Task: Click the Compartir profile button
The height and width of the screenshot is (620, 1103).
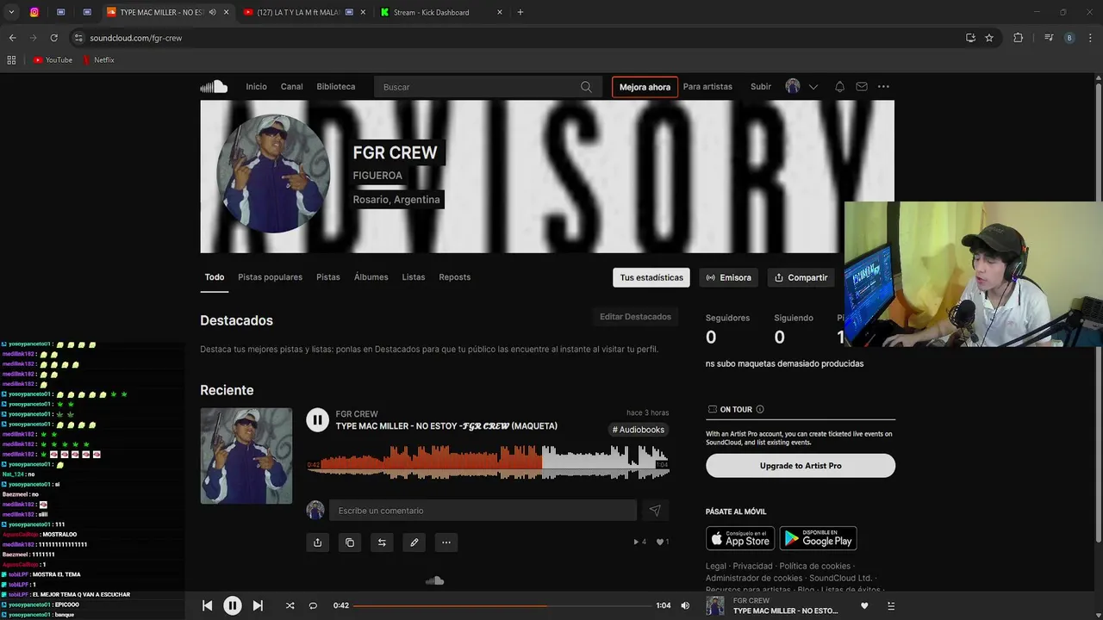Action: click(x=801, y=277)
